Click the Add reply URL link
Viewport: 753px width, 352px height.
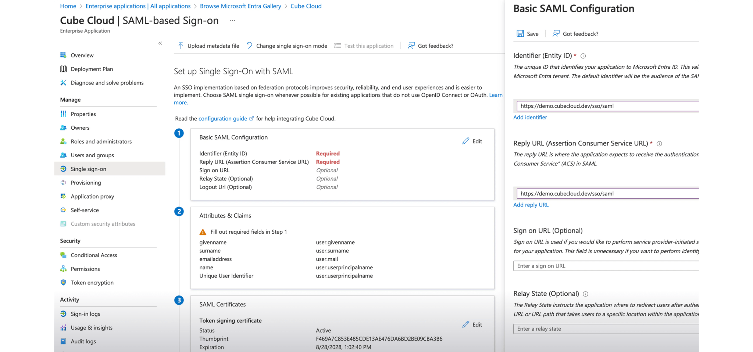pos(531,205)
